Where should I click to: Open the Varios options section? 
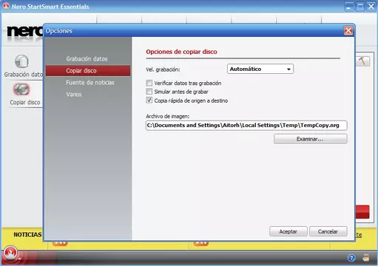point(74,95)
